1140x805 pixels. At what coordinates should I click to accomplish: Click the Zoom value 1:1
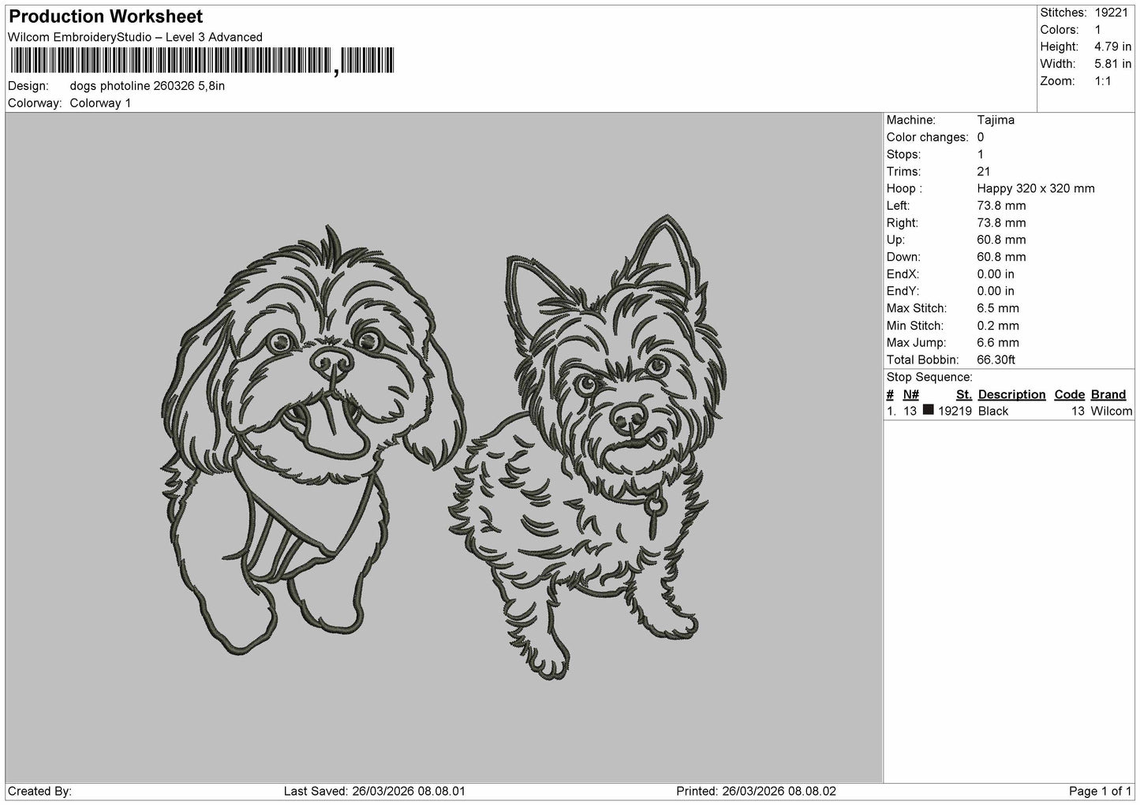coord(1104,81)
